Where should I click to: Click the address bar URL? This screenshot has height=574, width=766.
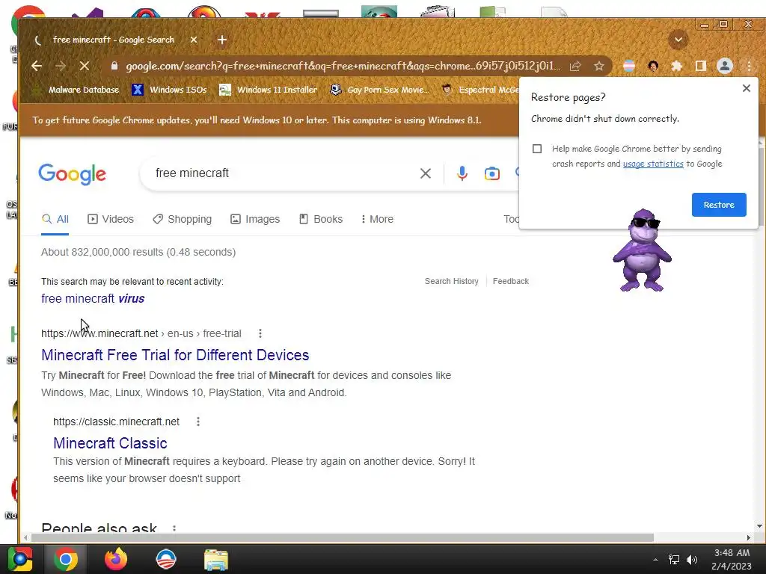(343, 66)
